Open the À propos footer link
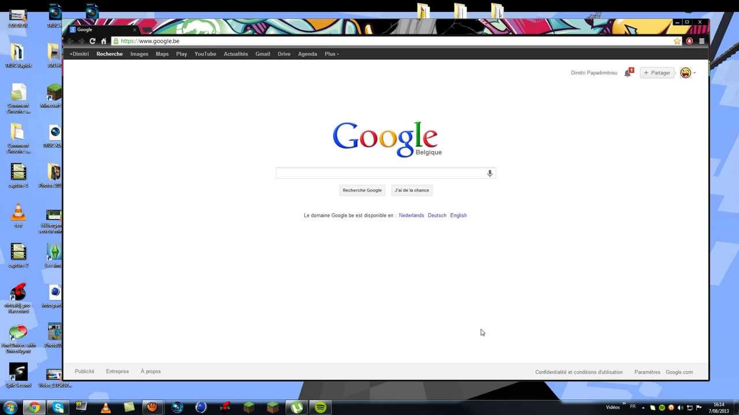The width and height of the screenshot is (739, 415). [x=151, y=372]
